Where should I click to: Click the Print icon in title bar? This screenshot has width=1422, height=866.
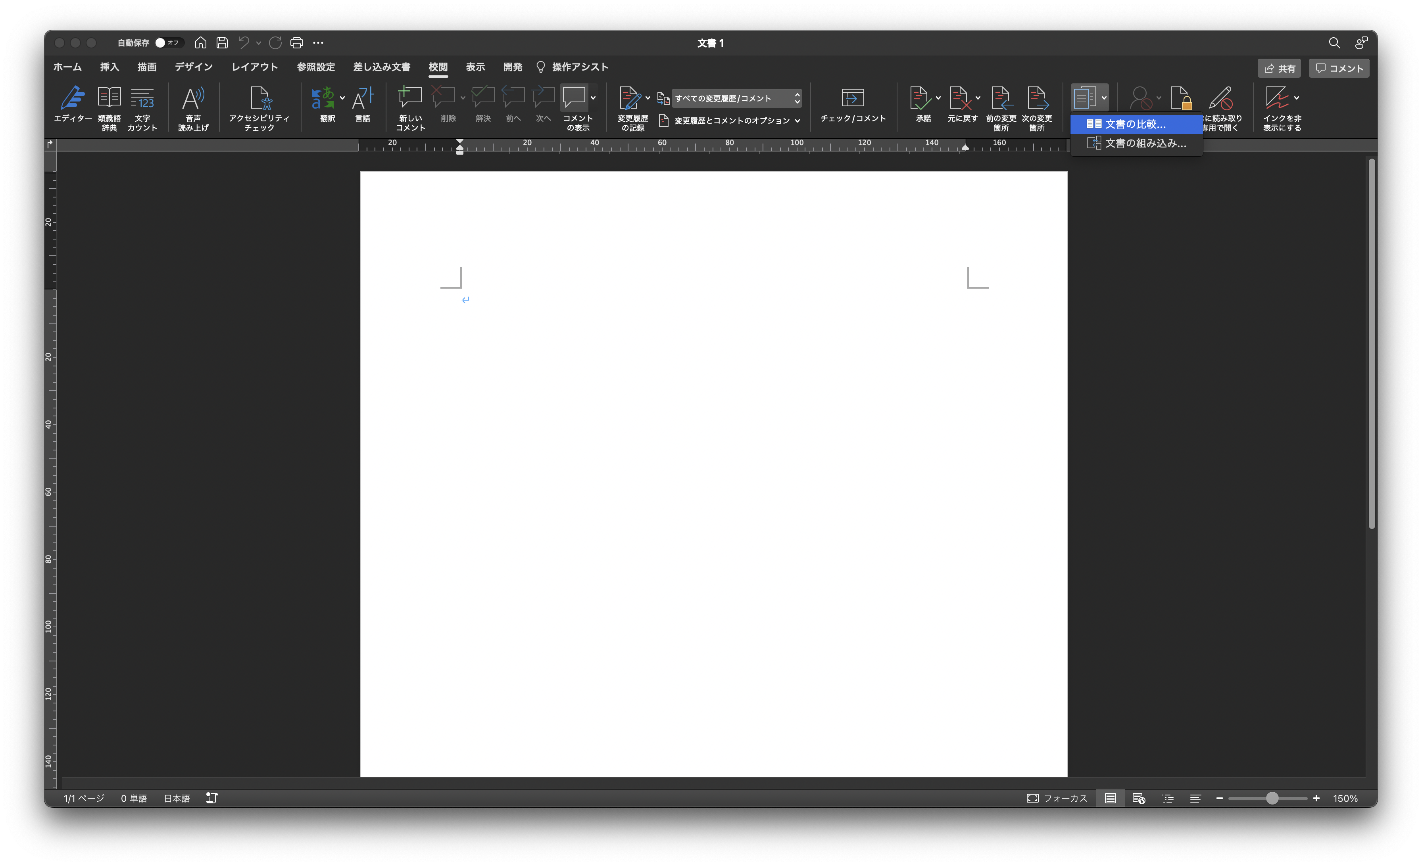(x=297, y=43)
